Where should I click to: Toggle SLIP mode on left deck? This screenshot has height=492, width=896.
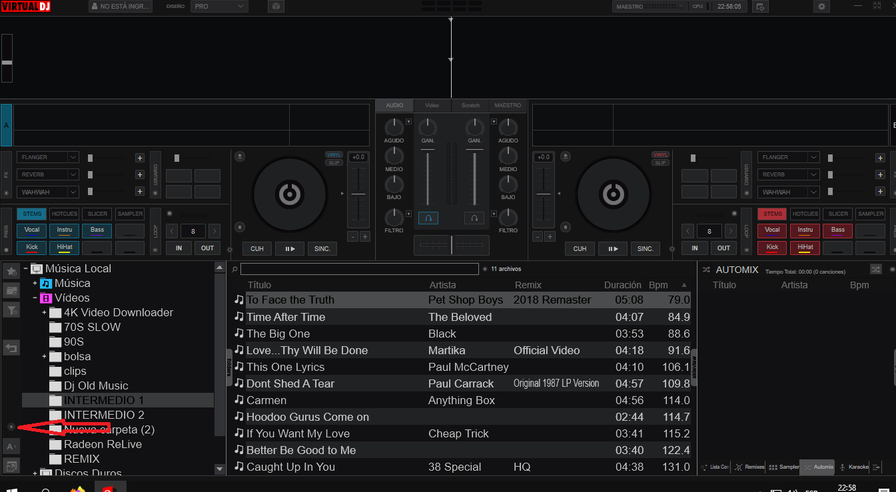point(334,162)
